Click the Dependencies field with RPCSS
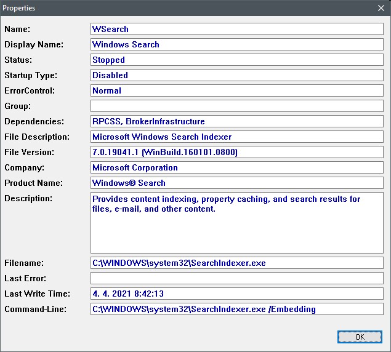The image size is (391, 352). pos(237,121)
